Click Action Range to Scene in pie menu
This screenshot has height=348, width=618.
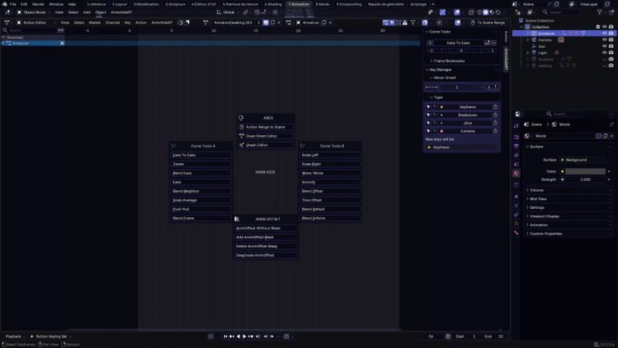pos(265,127)
